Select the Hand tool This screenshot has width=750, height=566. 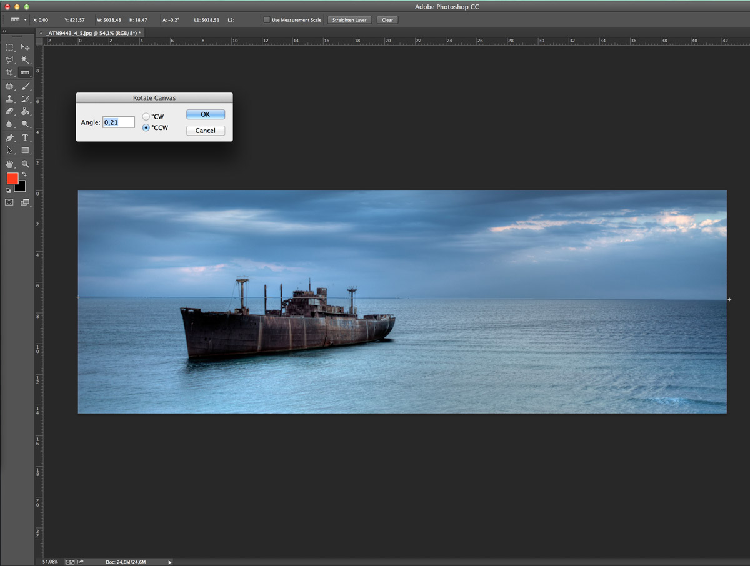(x=9, y=164)
